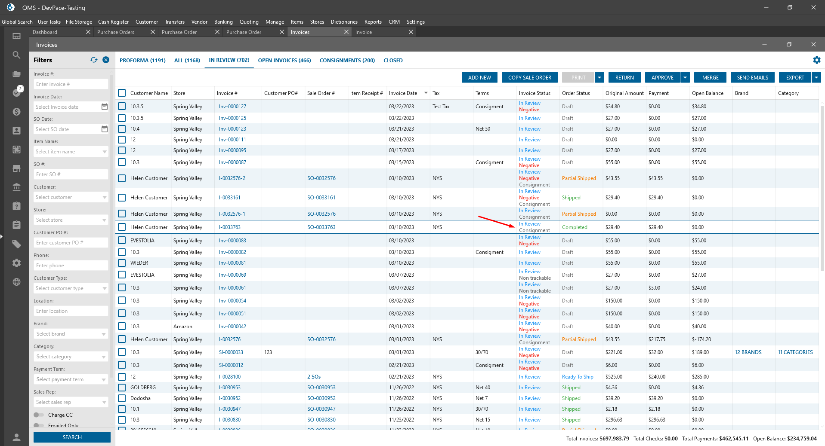Open sale order link SO-0033763
825x446 pixels.
tap(321, 227)
